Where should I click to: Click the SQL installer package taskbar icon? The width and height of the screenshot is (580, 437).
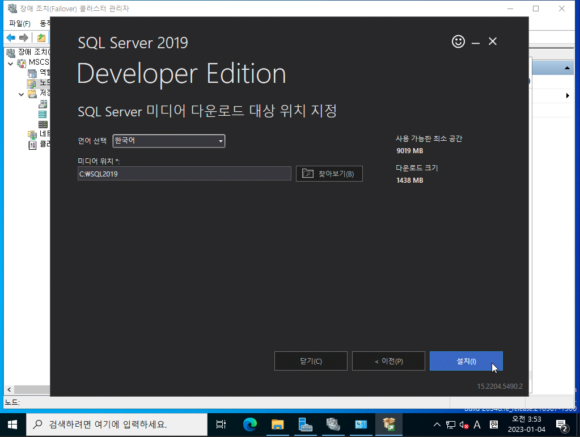[389, 425]
